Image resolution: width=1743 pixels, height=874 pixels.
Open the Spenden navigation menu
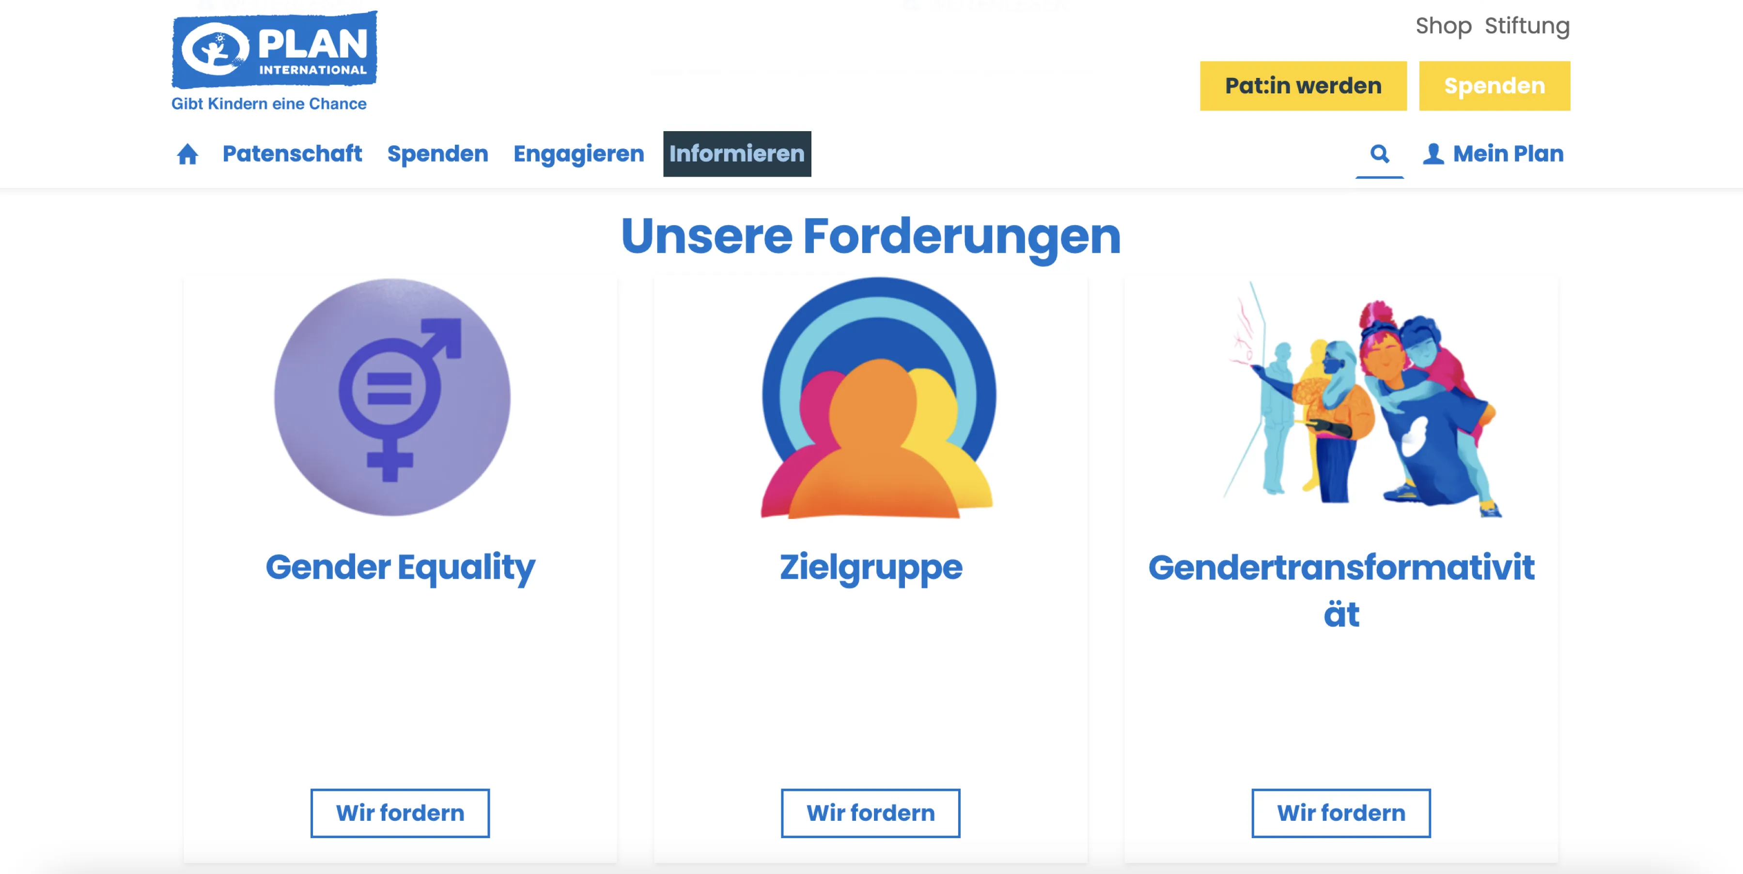click(438, 154)
